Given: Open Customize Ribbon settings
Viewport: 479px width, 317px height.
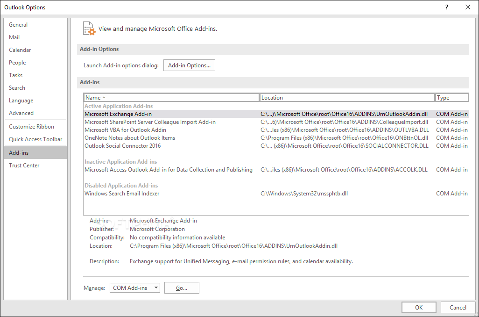Looking at the screenshot, I should 35,126.
